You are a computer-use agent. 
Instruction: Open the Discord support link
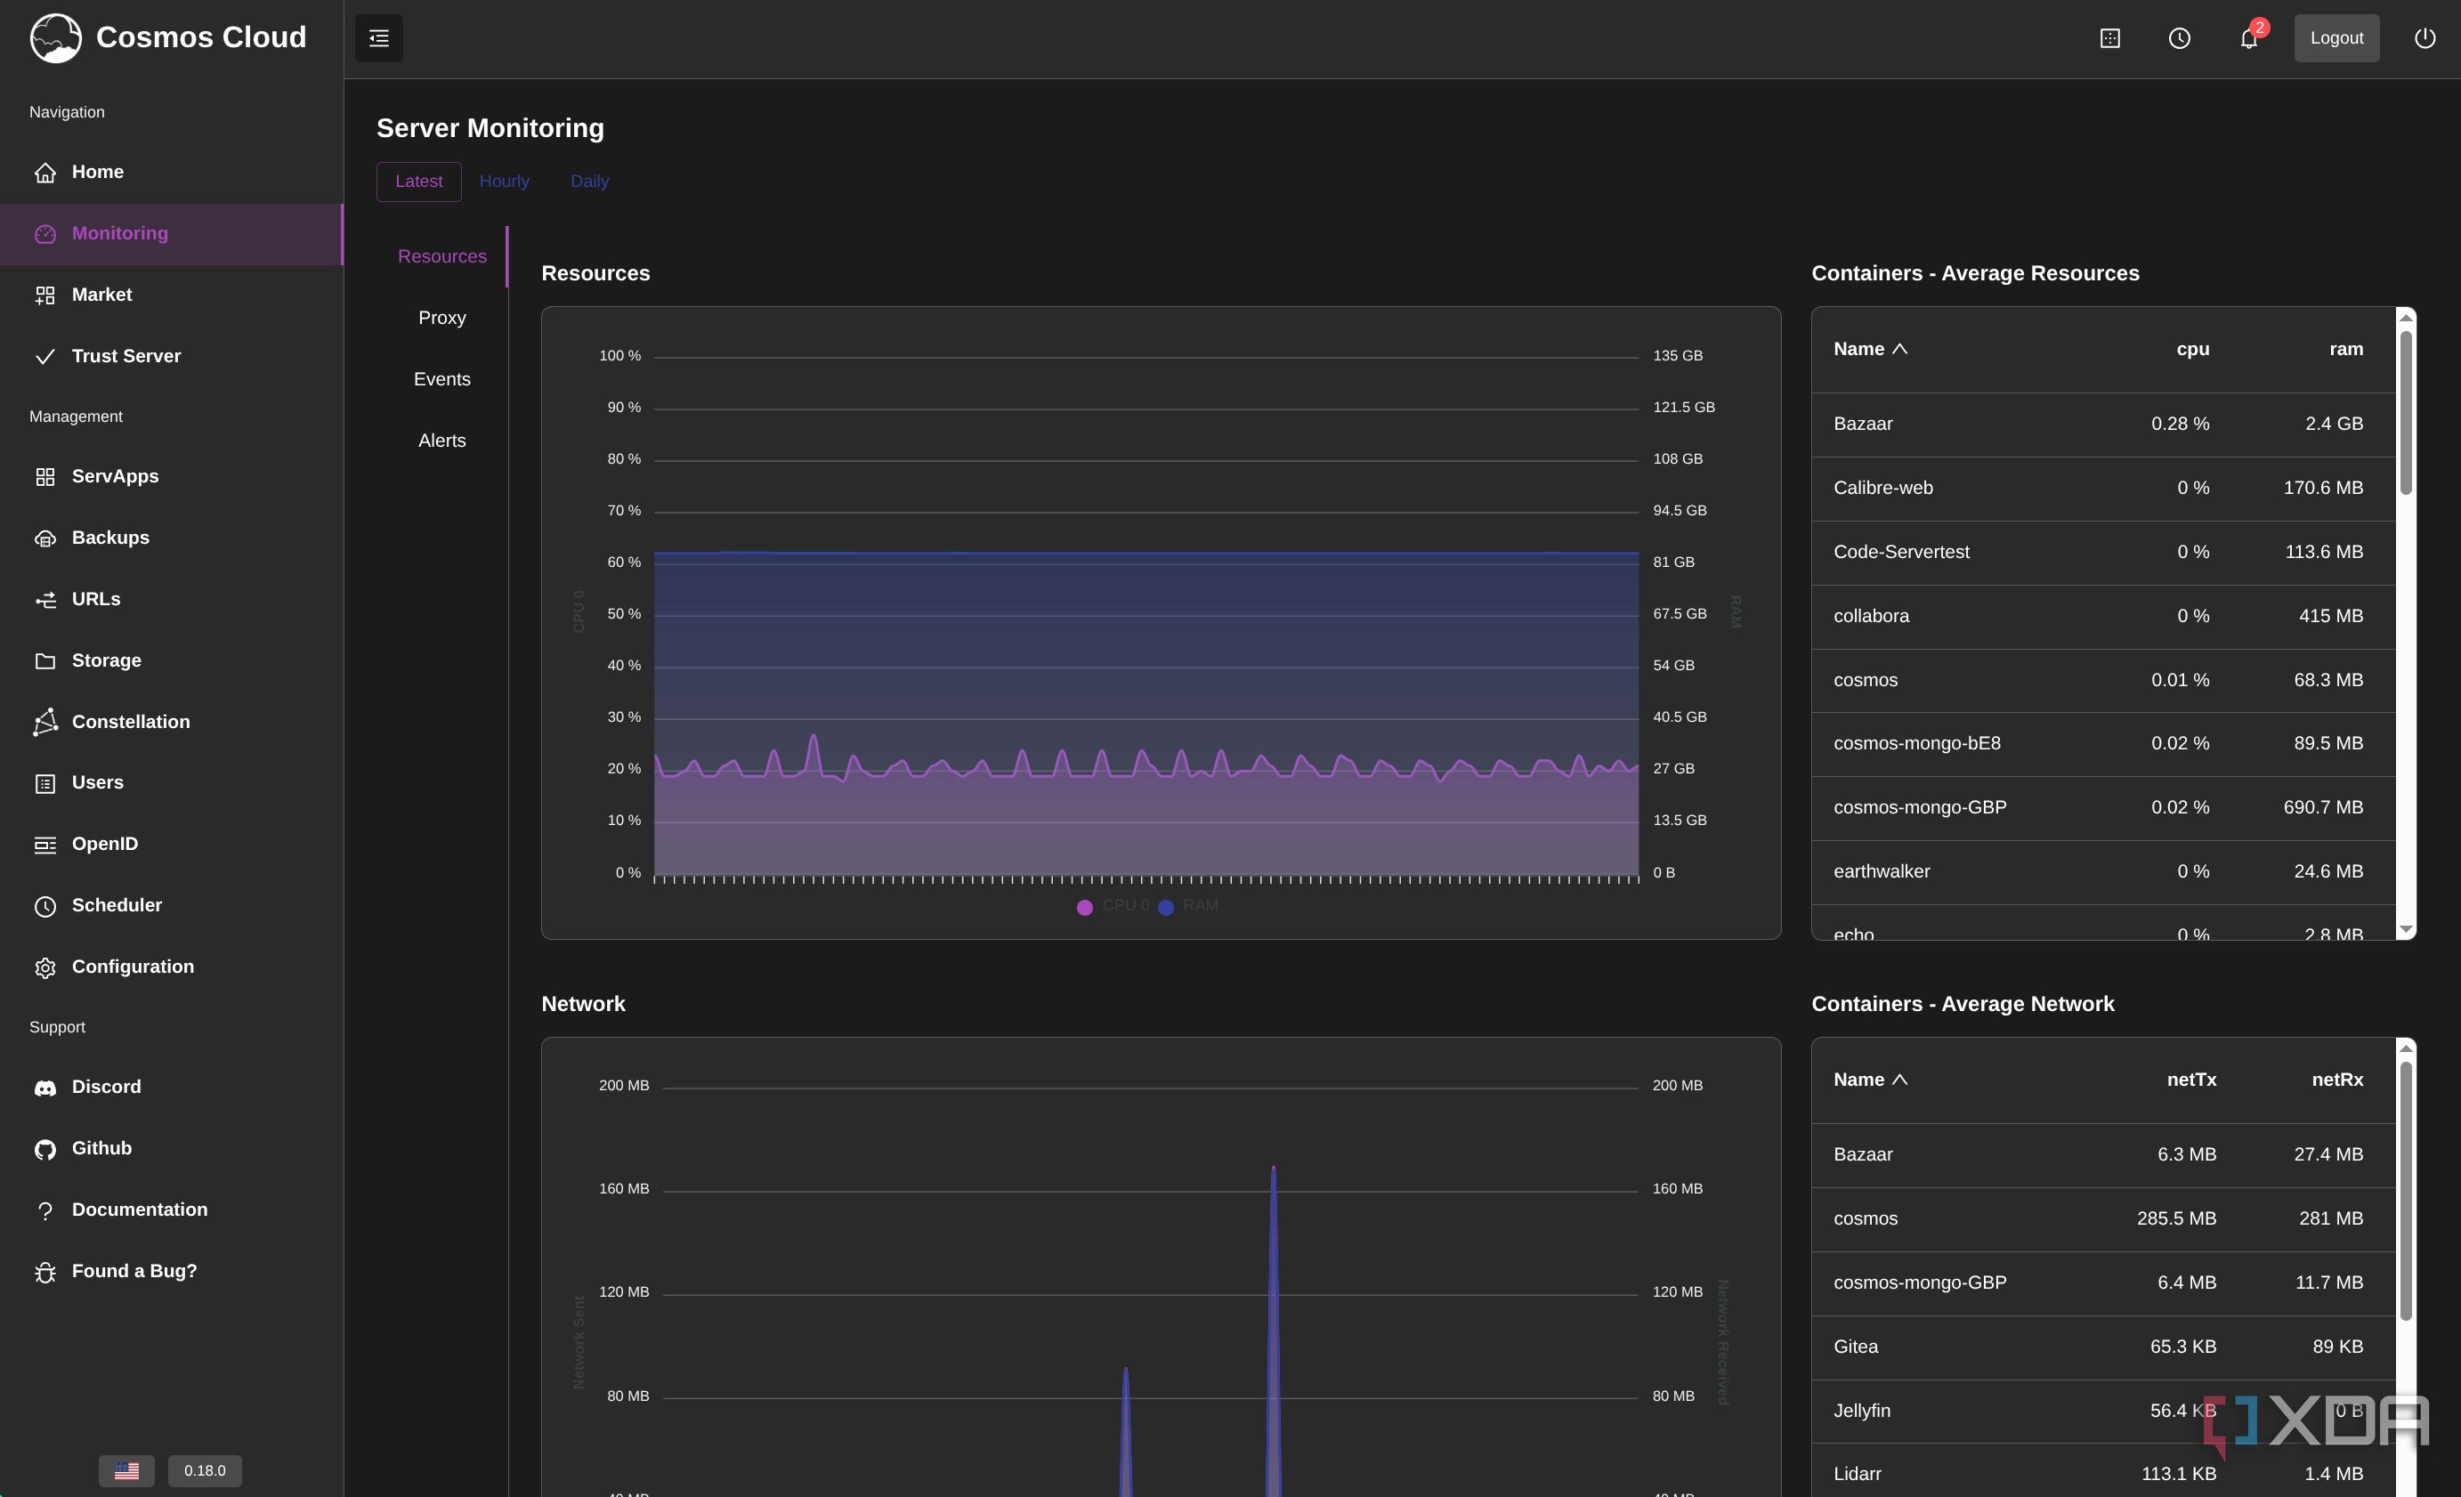click(172, 1087)
